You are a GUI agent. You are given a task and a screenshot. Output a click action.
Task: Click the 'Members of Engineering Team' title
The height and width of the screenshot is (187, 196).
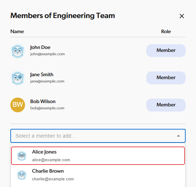tap(63, 16)
